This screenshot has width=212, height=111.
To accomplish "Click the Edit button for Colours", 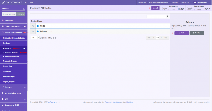I will [181, 33].
